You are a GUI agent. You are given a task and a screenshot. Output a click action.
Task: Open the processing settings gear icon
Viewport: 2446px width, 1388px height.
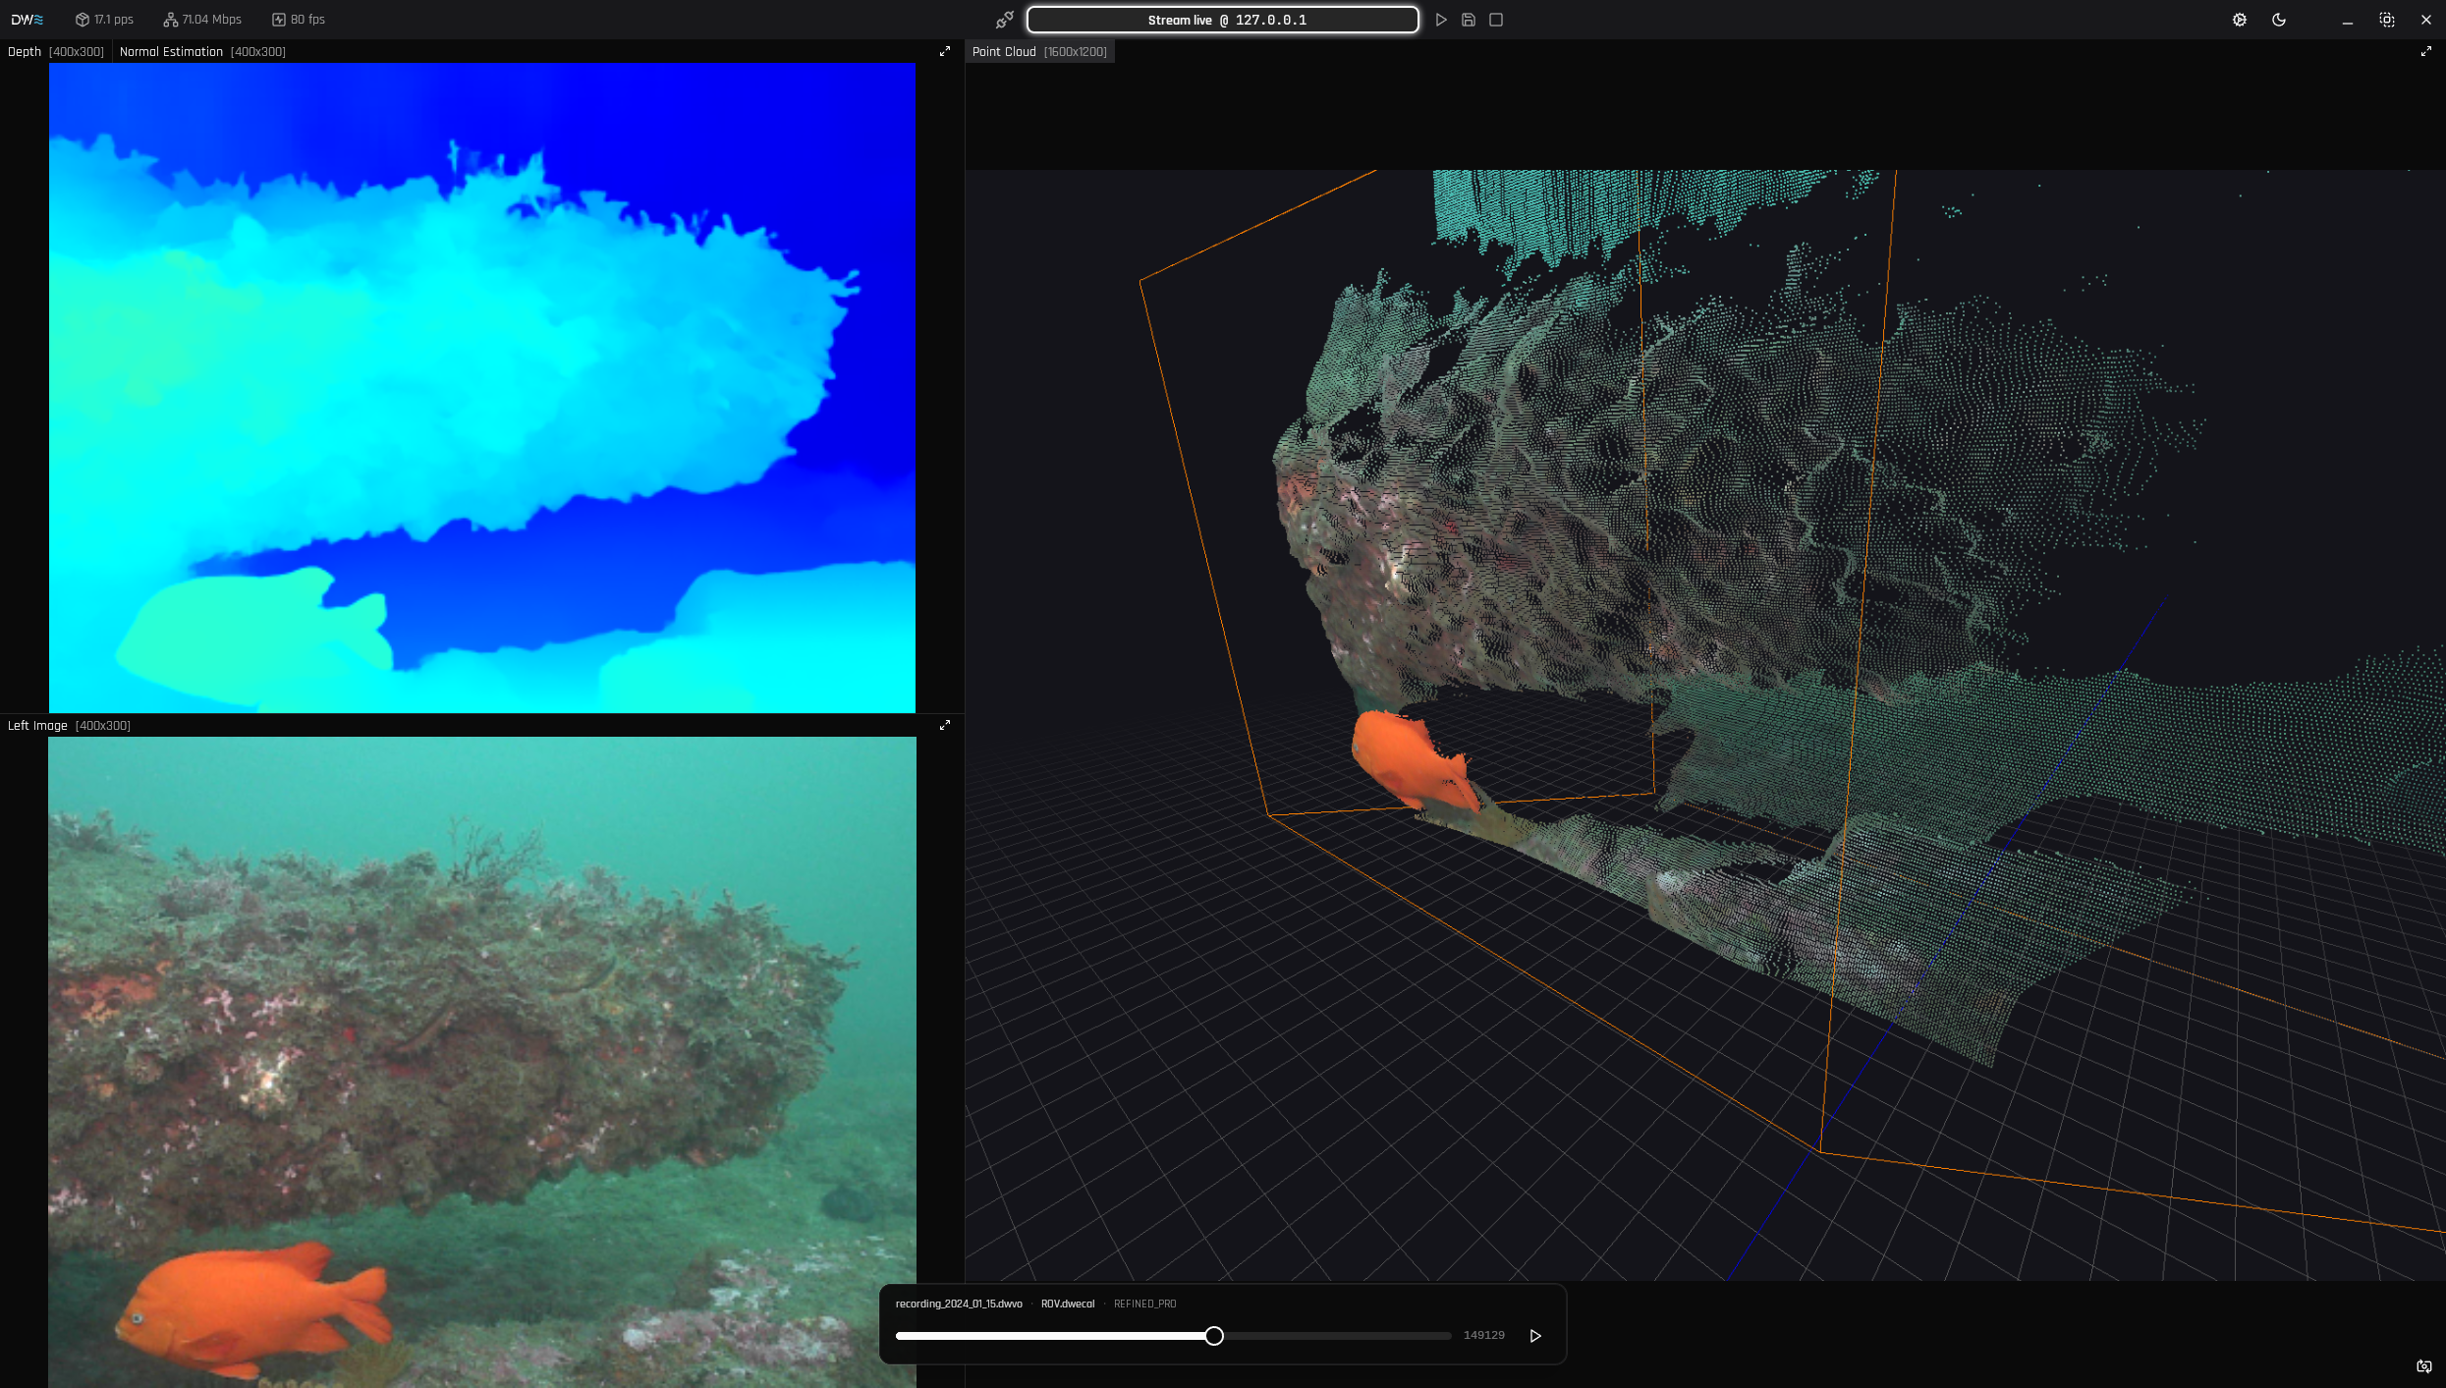tap(2239, 20)
